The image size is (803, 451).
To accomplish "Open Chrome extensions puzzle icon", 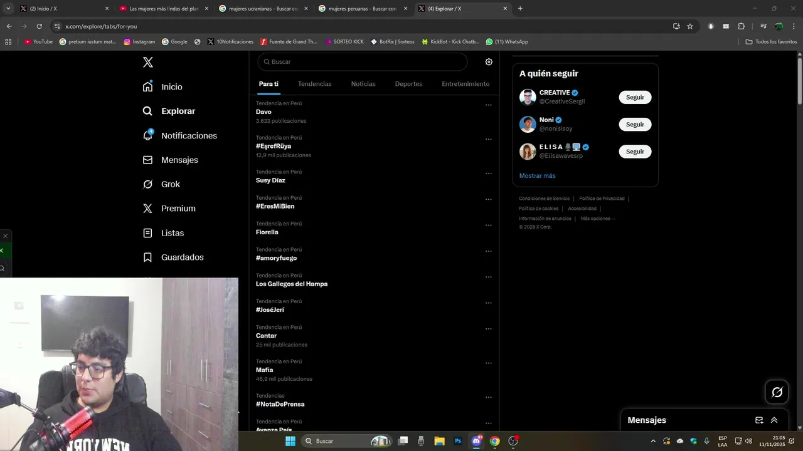I will click(741, 26).
